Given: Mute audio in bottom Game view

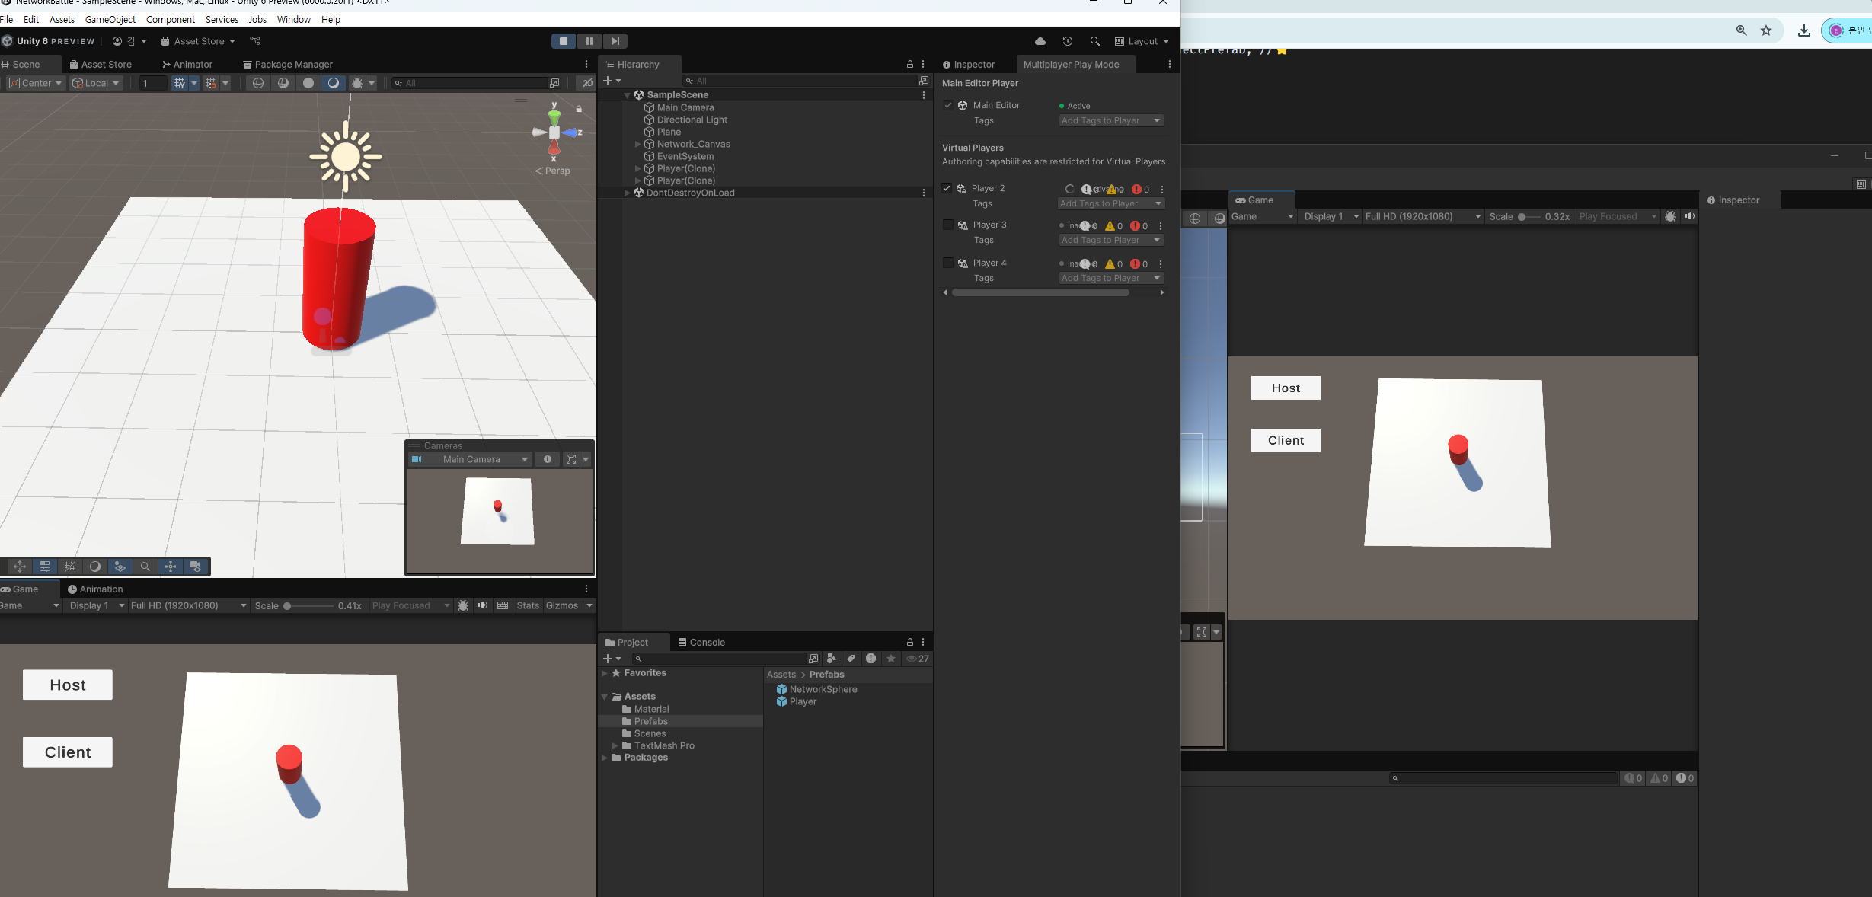Looking at the screenshot, I should pos(483,605).
